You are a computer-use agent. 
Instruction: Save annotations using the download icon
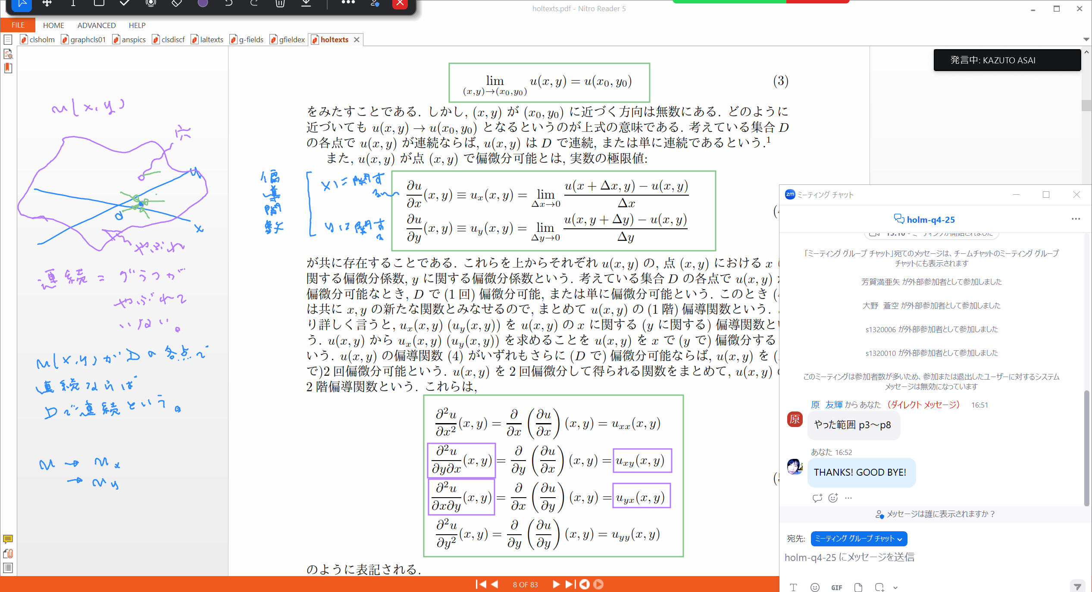(x=306, y=4)
